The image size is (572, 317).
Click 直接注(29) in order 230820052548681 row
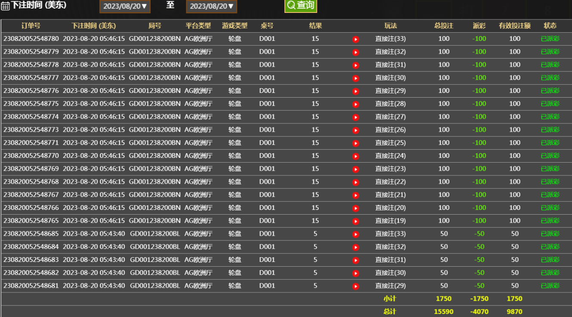point(391,286)
